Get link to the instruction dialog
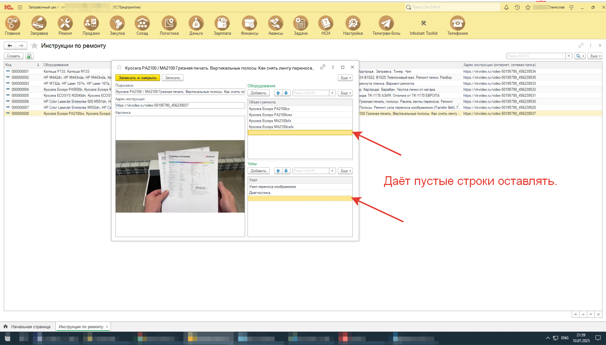 323,67
